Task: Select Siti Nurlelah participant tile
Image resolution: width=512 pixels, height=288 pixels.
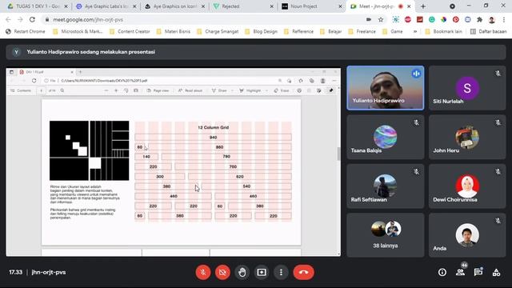Action: (x=467, y=88)
